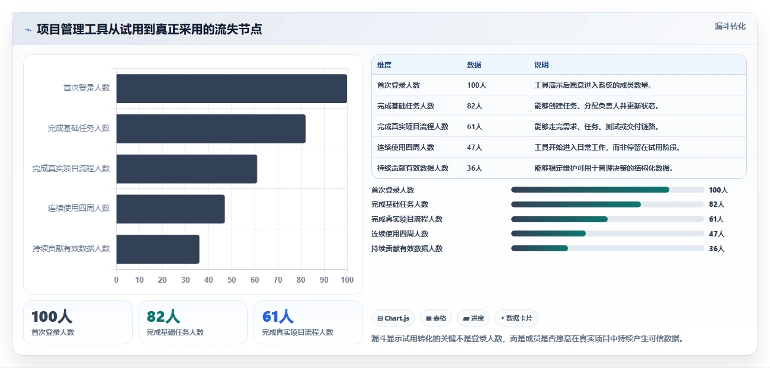Click the 100人 value in the table
The image size is (770, 368).
coord(477,85)
